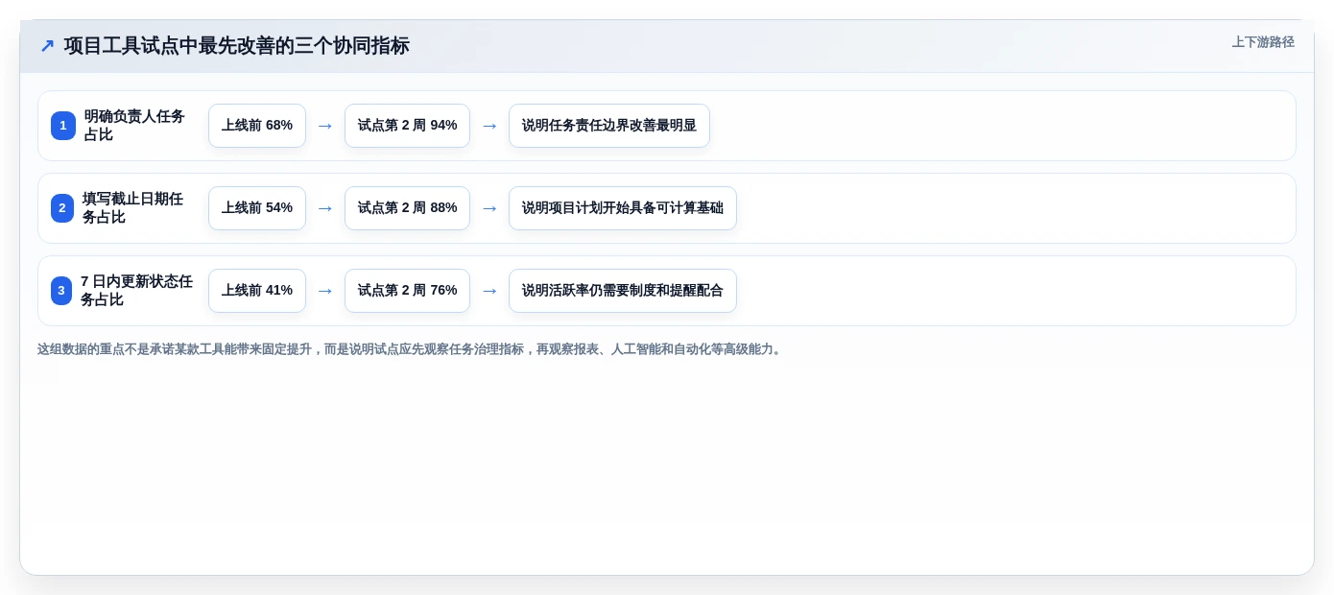Viewport: 1334px width, 595px height.
Task: Click the 上下游路径 label in the header
Action: pyautogui.click(x=1263, y=42)
